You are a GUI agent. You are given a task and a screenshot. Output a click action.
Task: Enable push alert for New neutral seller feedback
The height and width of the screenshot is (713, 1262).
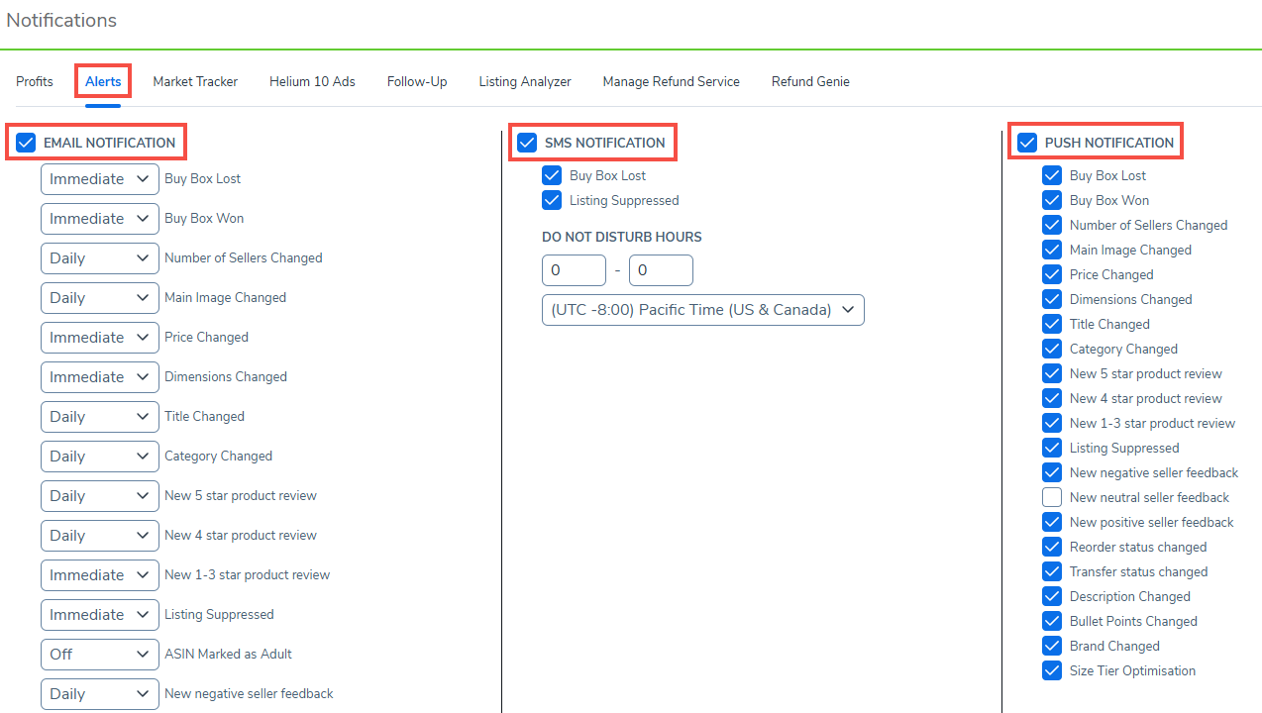click(x=1052, y=497)
